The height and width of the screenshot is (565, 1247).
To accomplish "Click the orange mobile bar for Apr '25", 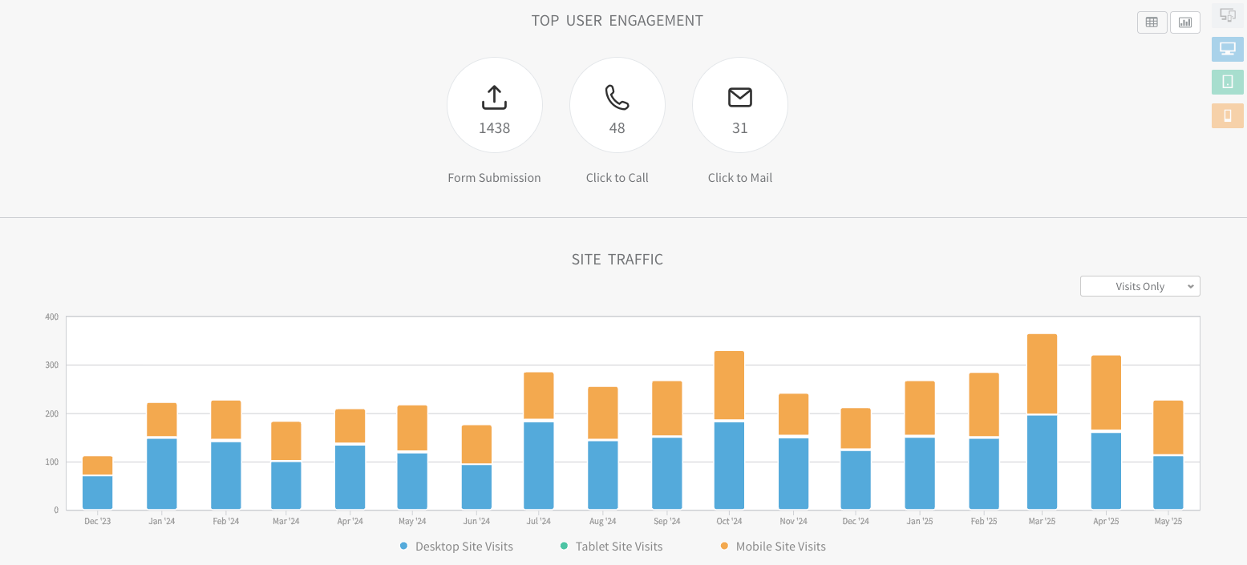I will pyautogui.click(x=1106, y=393).
